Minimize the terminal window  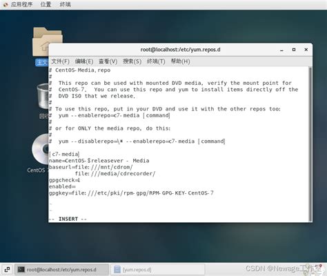click(x=281, y=50)
